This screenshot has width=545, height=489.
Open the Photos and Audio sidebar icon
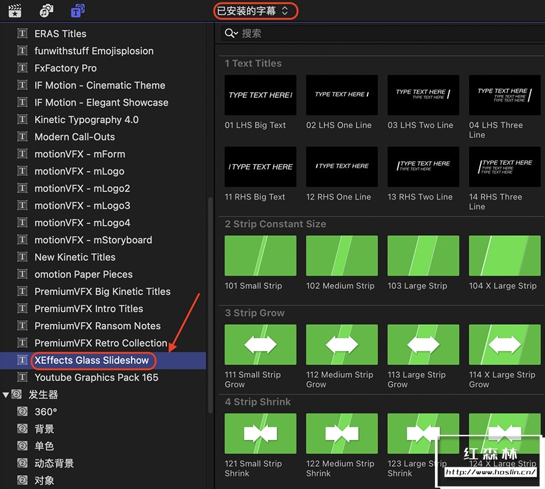[x=46, y=11]
